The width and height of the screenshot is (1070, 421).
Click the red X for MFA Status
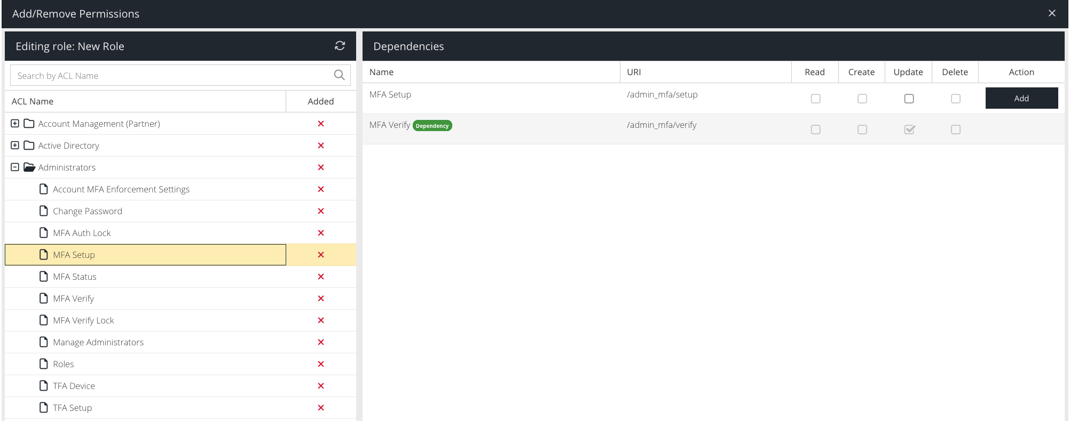[x=321, y=277]
